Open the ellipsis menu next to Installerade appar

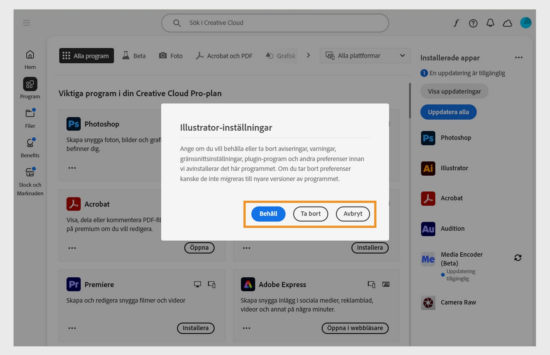click(x=519, y=58)
